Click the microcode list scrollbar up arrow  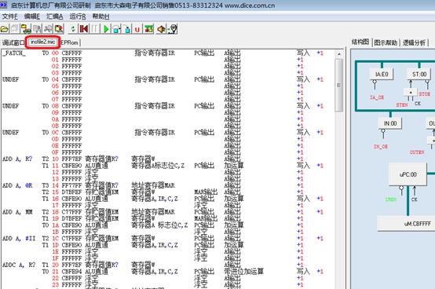(x=339, y=54)
